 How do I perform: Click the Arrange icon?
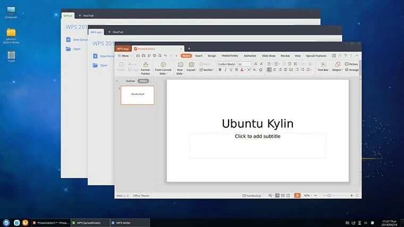click(x=347, y=69)
